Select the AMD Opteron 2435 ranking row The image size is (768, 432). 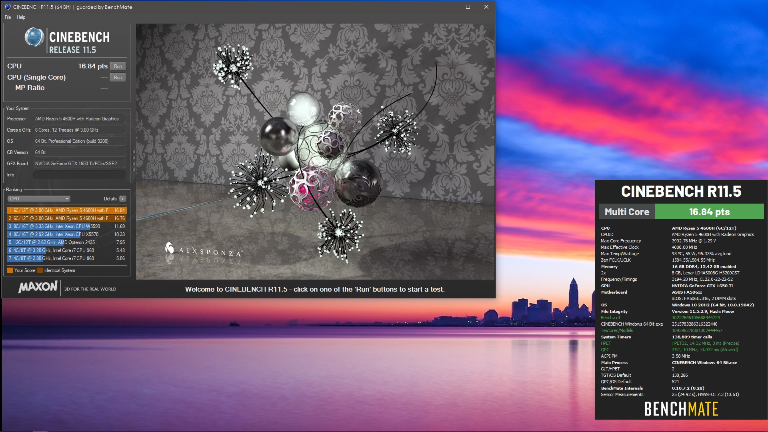click(x=67, y=242)
